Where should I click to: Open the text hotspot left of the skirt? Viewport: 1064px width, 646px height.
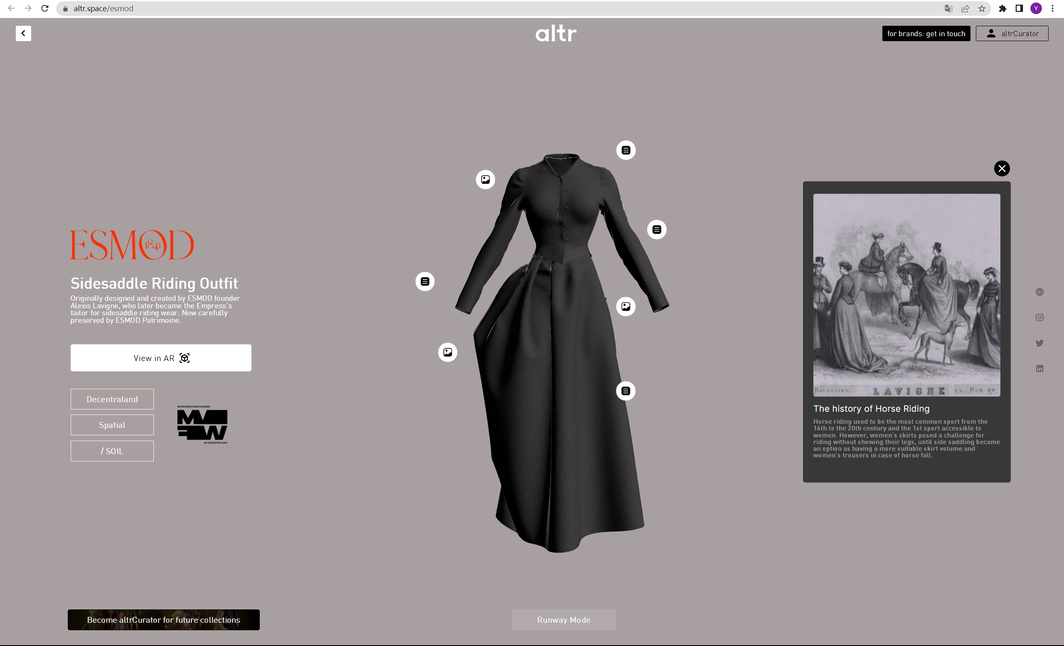(x=425, y=281)
